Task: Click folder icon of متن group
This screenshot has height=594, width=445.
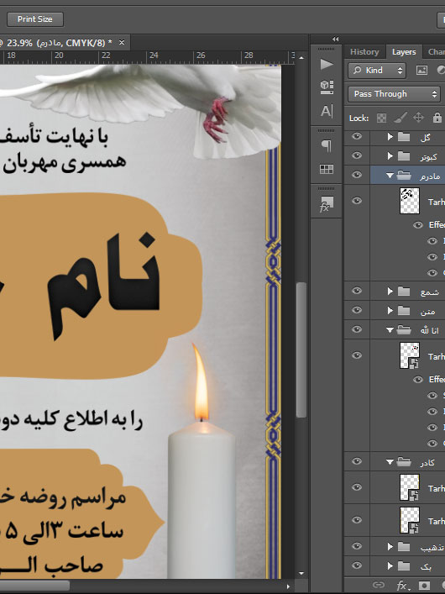Action: coord(404,310)
